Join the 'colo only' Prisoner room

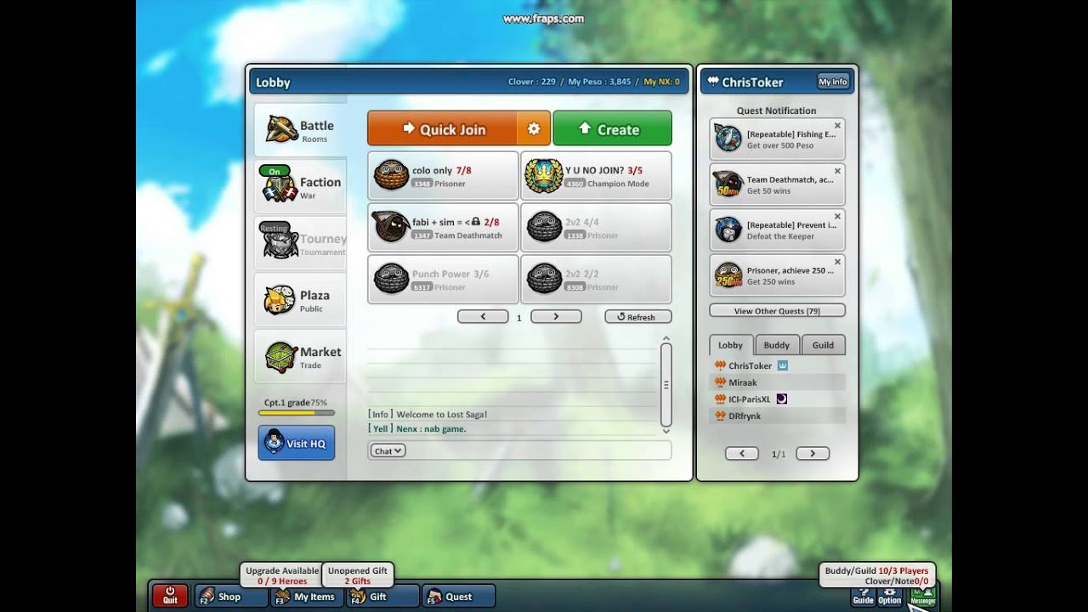[443, 176]
